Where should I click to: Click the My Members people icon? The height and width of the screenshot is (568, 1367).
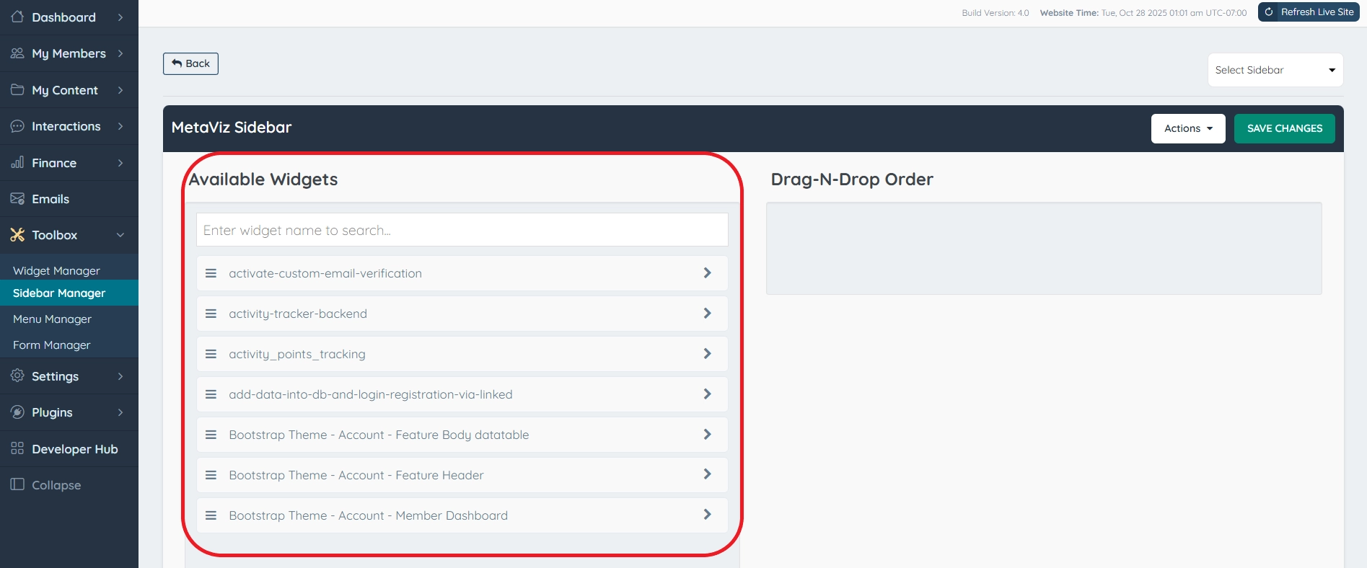[17, 53]
